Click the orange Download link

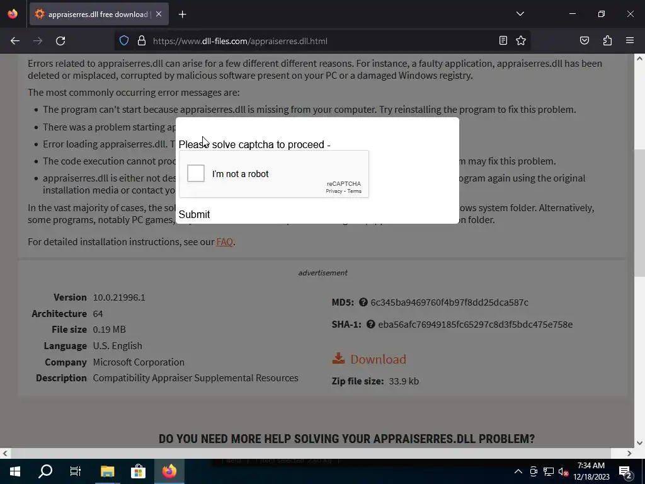pos(378,359)
